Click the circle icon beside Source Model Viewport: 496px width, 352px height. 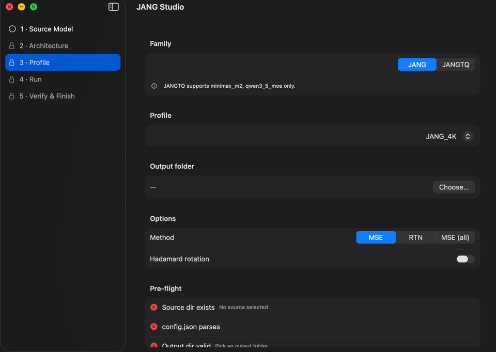coord(12,29)
